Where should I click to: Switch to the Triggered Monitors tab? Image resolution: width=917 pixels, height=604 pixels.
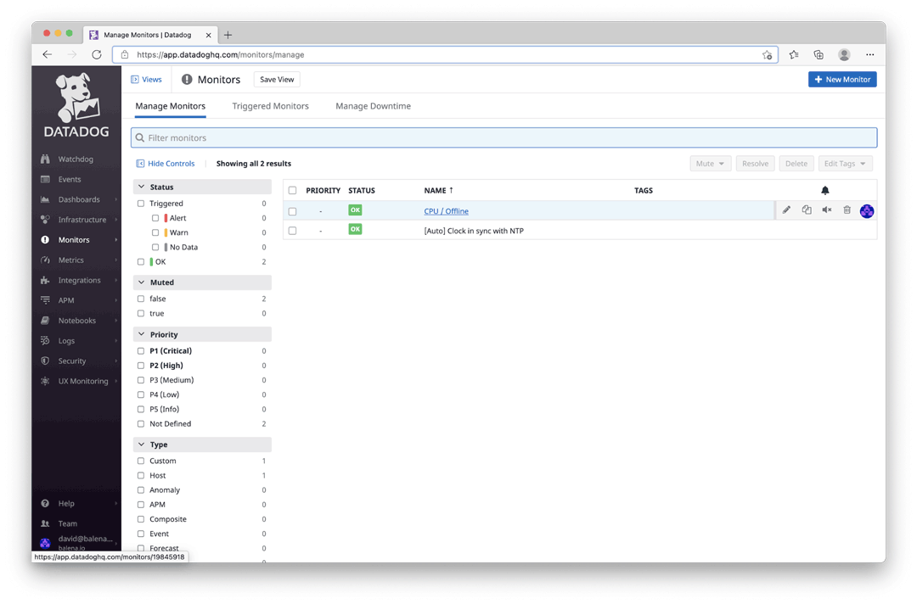coord(268,106)
